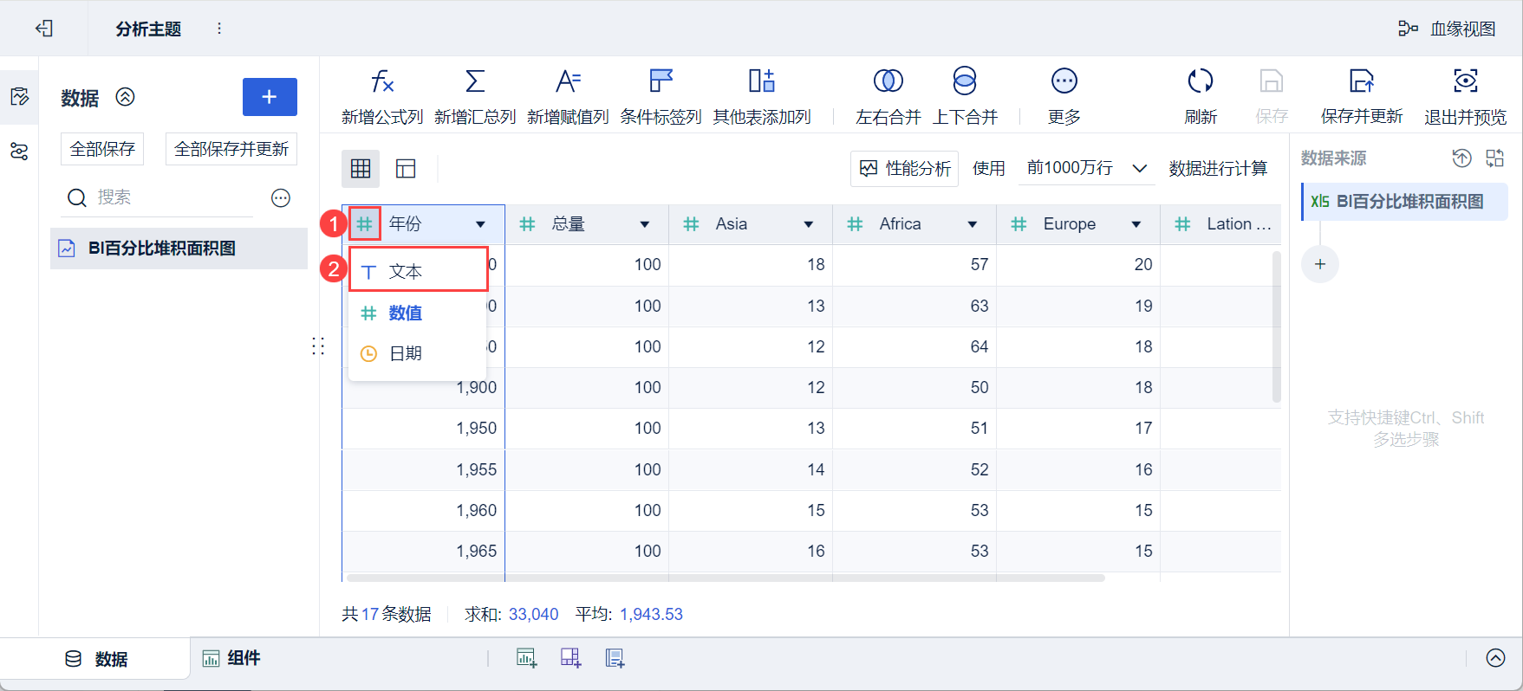The width and height of the screenshot is (1523, 691).
Task: Open 总量 column dropdown arrow
Action: pos(644,224)
